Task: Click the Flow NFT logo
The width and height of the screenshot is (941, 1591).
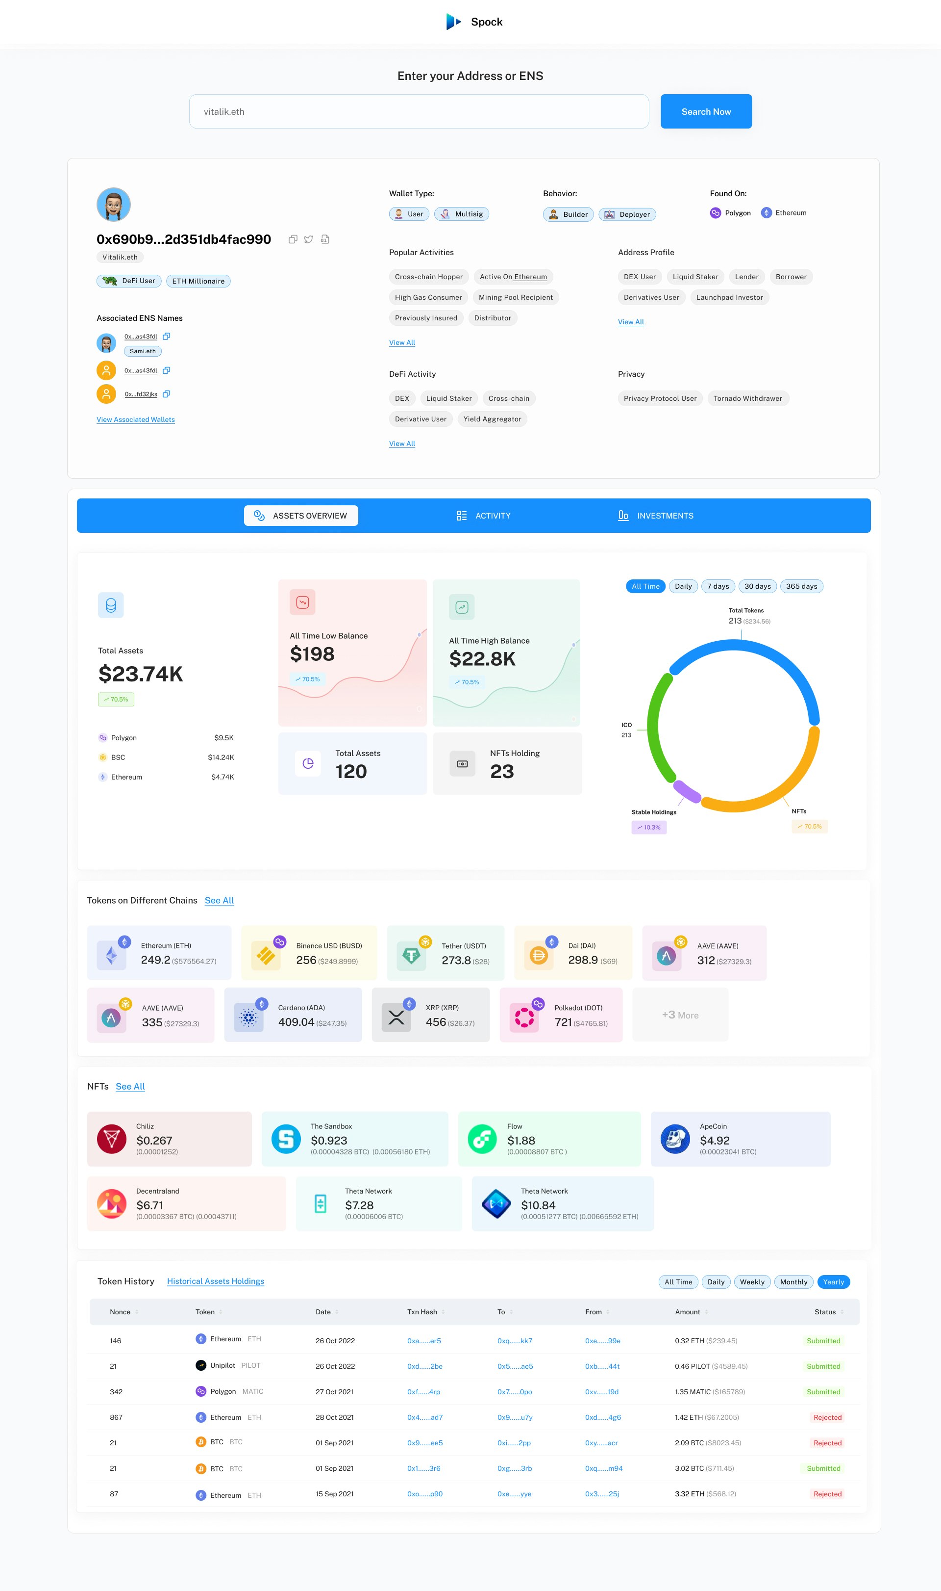Action: 482,1139
